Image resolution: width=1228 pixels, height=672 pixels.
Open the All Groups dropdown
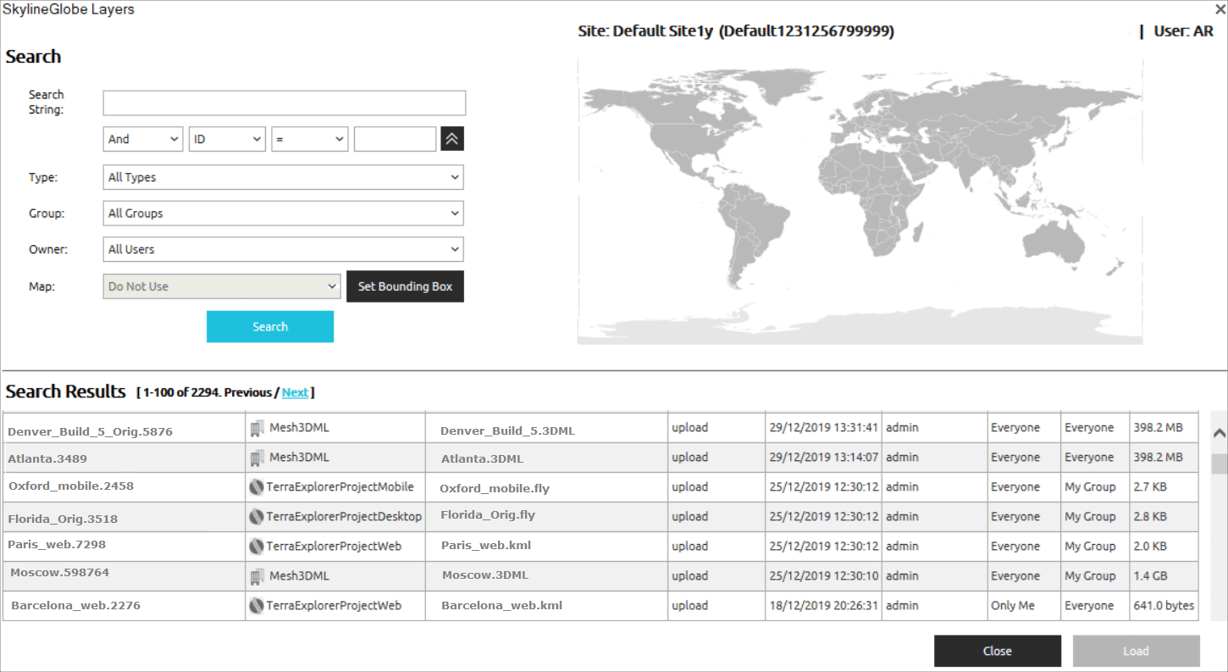pos(283,213)
